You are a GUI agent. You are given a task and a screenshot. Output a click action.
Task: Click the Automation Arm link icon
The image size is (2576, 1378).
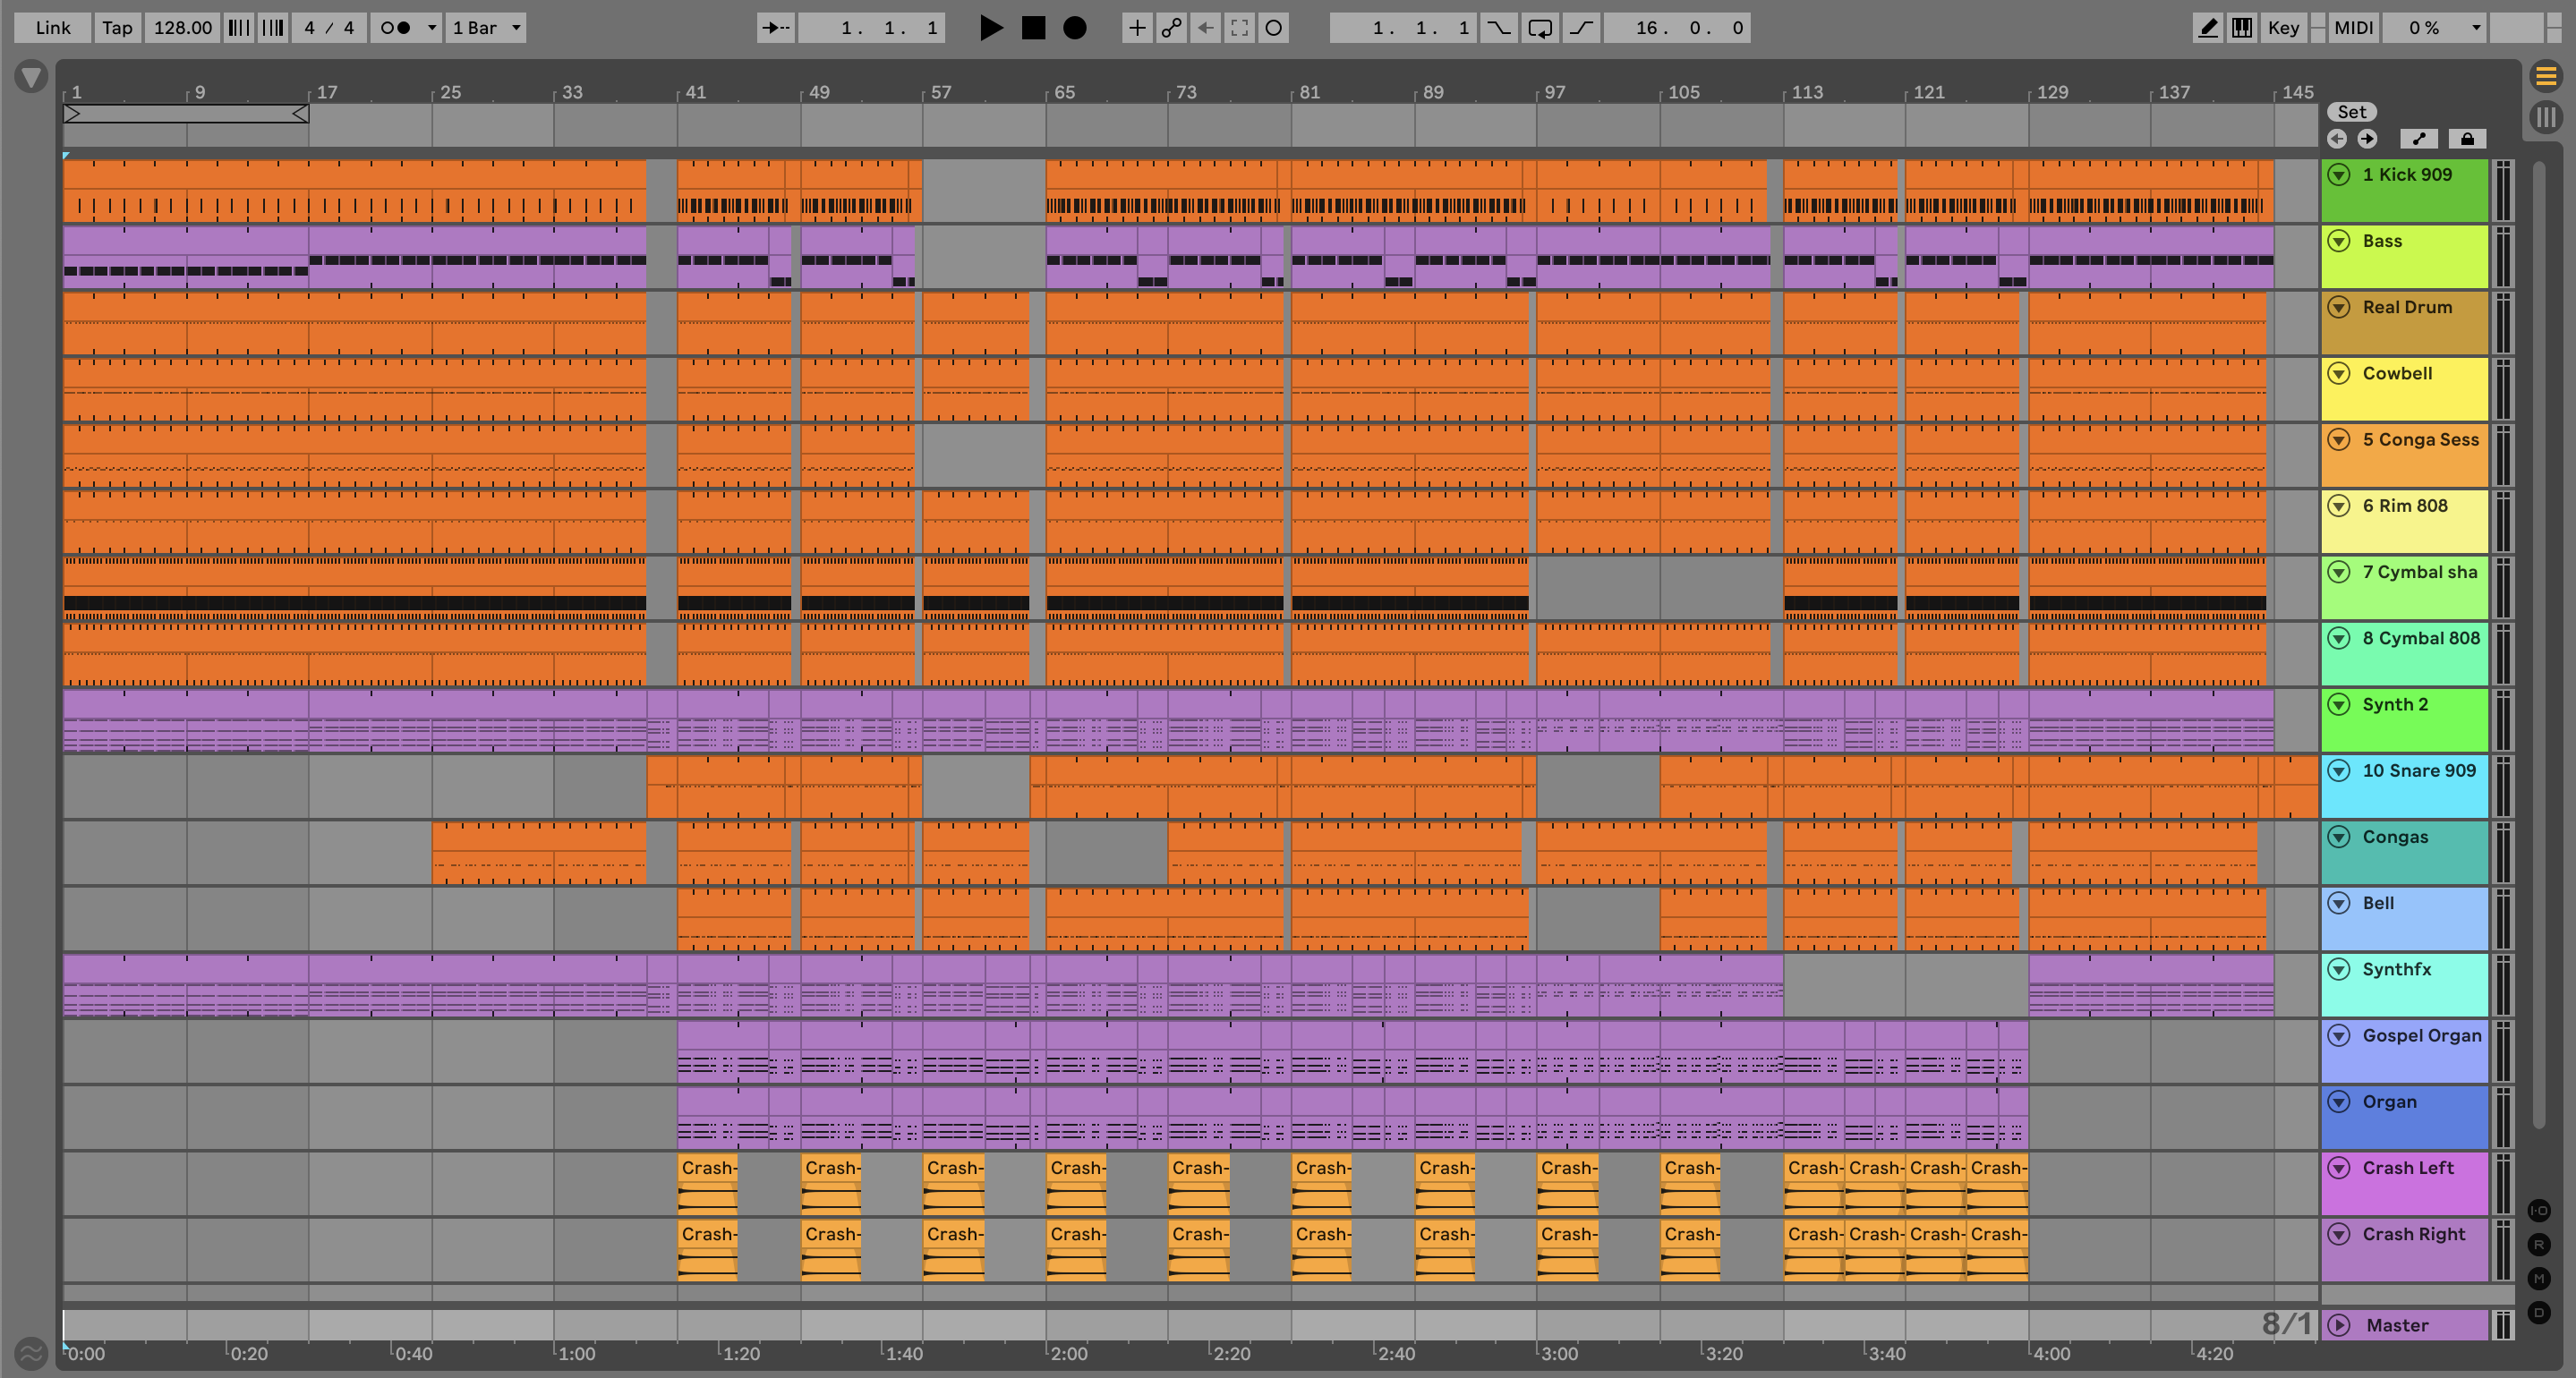pyautogui.click(x=1171, y=28)
